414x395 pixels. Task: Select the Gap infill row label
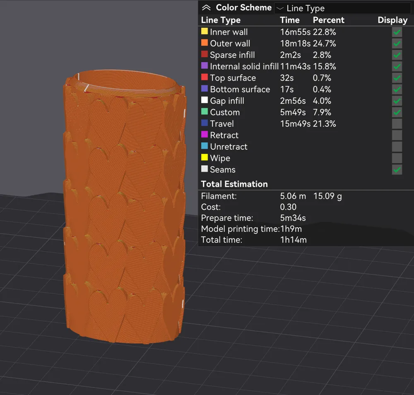[227, 101]
